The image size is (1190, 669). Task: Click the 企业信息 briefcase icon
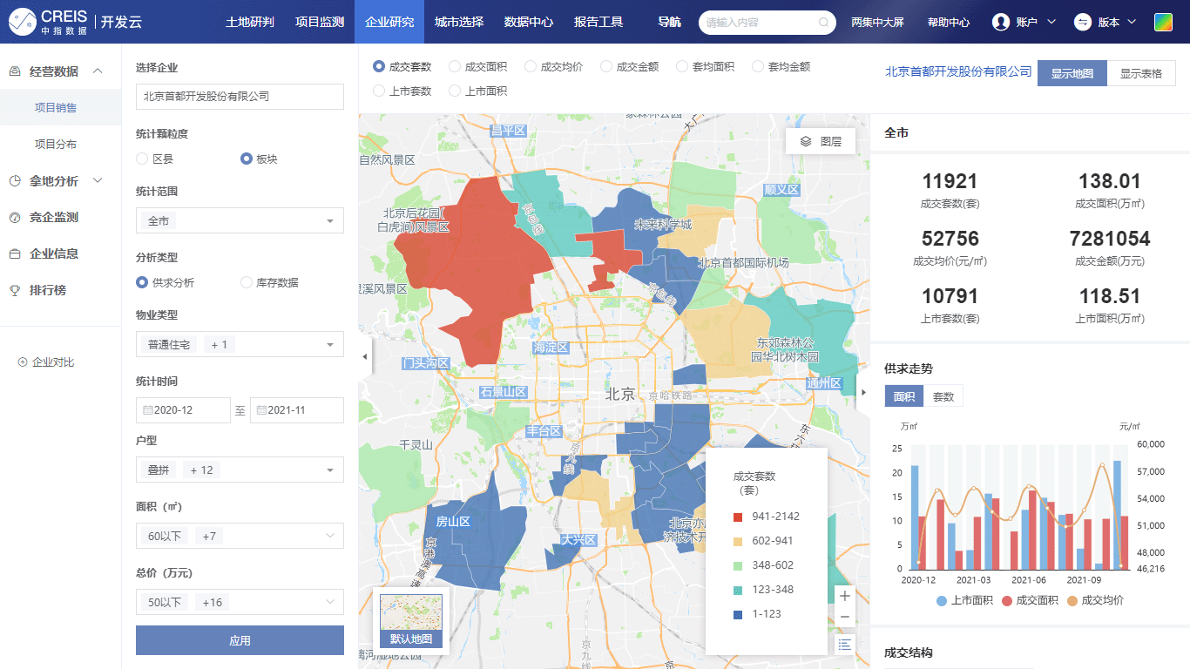15,254
